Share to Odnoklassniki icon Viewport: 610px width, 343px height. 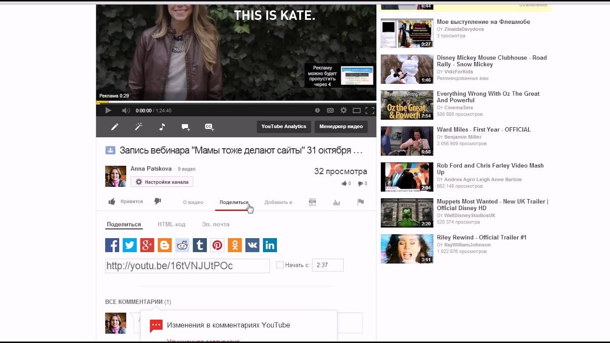tap(235, 245)
